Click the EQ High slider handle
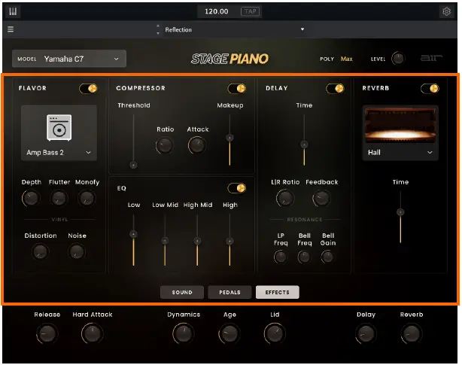The height and width of the screenshot is (365, 462). [x=229, y=241]
